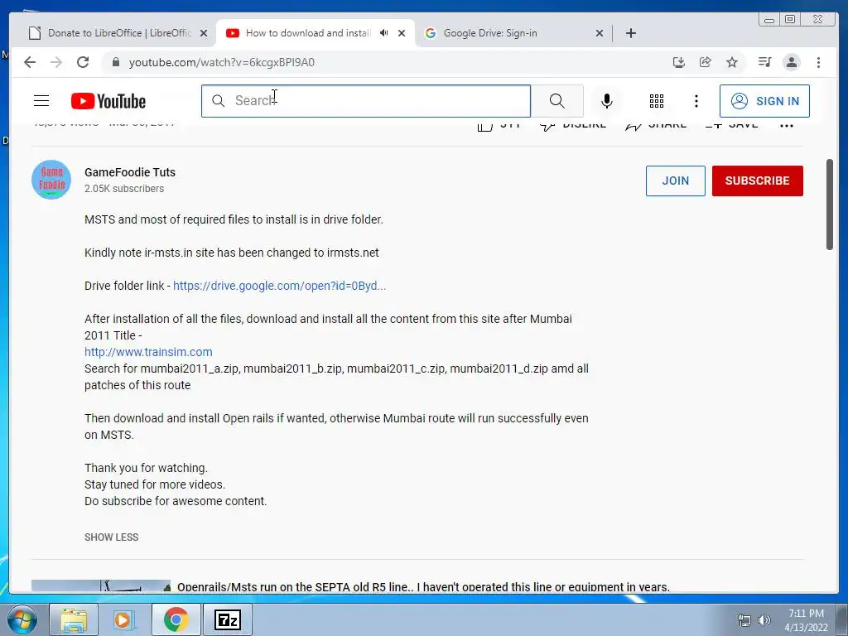This screenshot has height=636, width=848.
Task: Open 7-Zip from the taskbar
Action: coord(227,619)
